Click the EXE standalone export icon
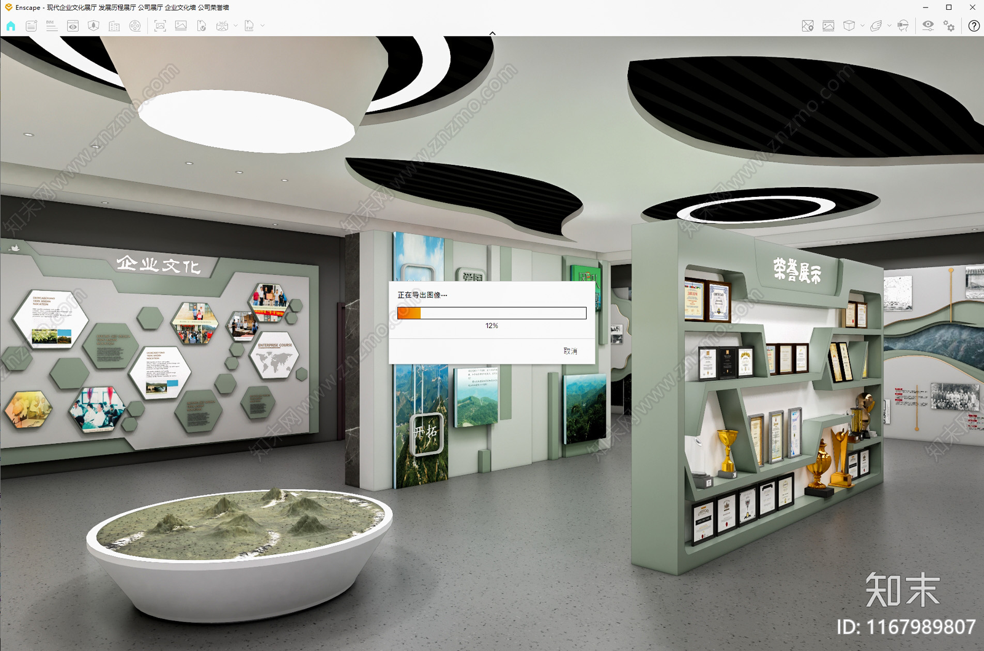Screen dimensions: 984x651 [x=249, y=26]
